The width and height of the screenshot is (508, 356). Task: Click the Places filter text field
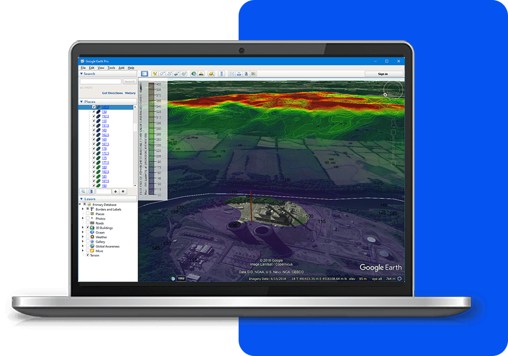[x=103, y=192]
